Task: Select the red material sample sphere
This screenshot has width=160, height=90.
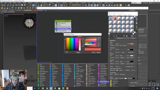Action: (x=115, y=18)
